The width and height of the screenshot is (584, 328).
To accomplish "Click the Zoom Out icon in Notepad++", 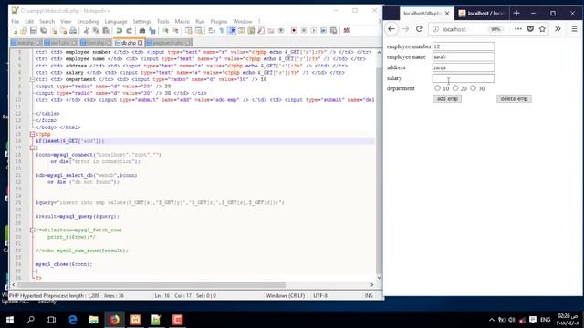I will [x=175, y=30].
